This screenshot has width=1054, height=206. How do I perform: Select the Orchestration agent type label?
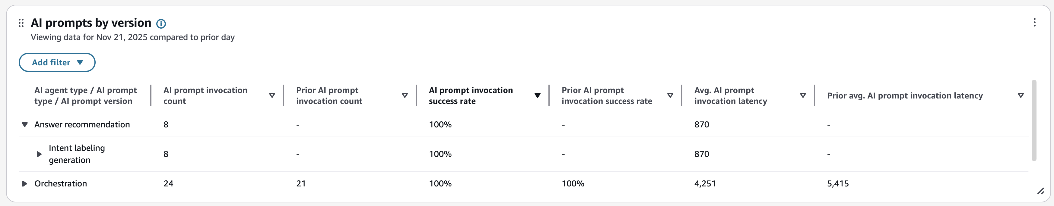61,183
